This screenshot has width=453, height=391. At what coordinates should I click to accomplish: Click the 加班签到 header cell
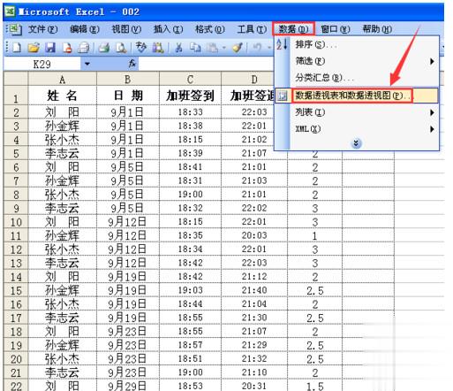[x=190, y=96]
